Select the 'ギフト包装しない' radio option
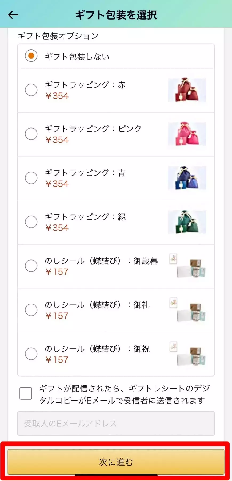 pyautogui.click(x=31, y=56)
